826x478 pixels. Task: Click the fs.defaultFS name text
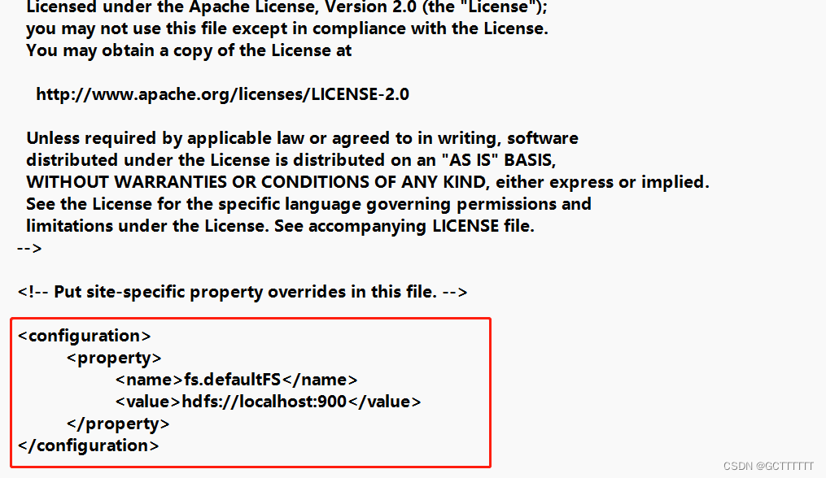[x=232, y=380]
